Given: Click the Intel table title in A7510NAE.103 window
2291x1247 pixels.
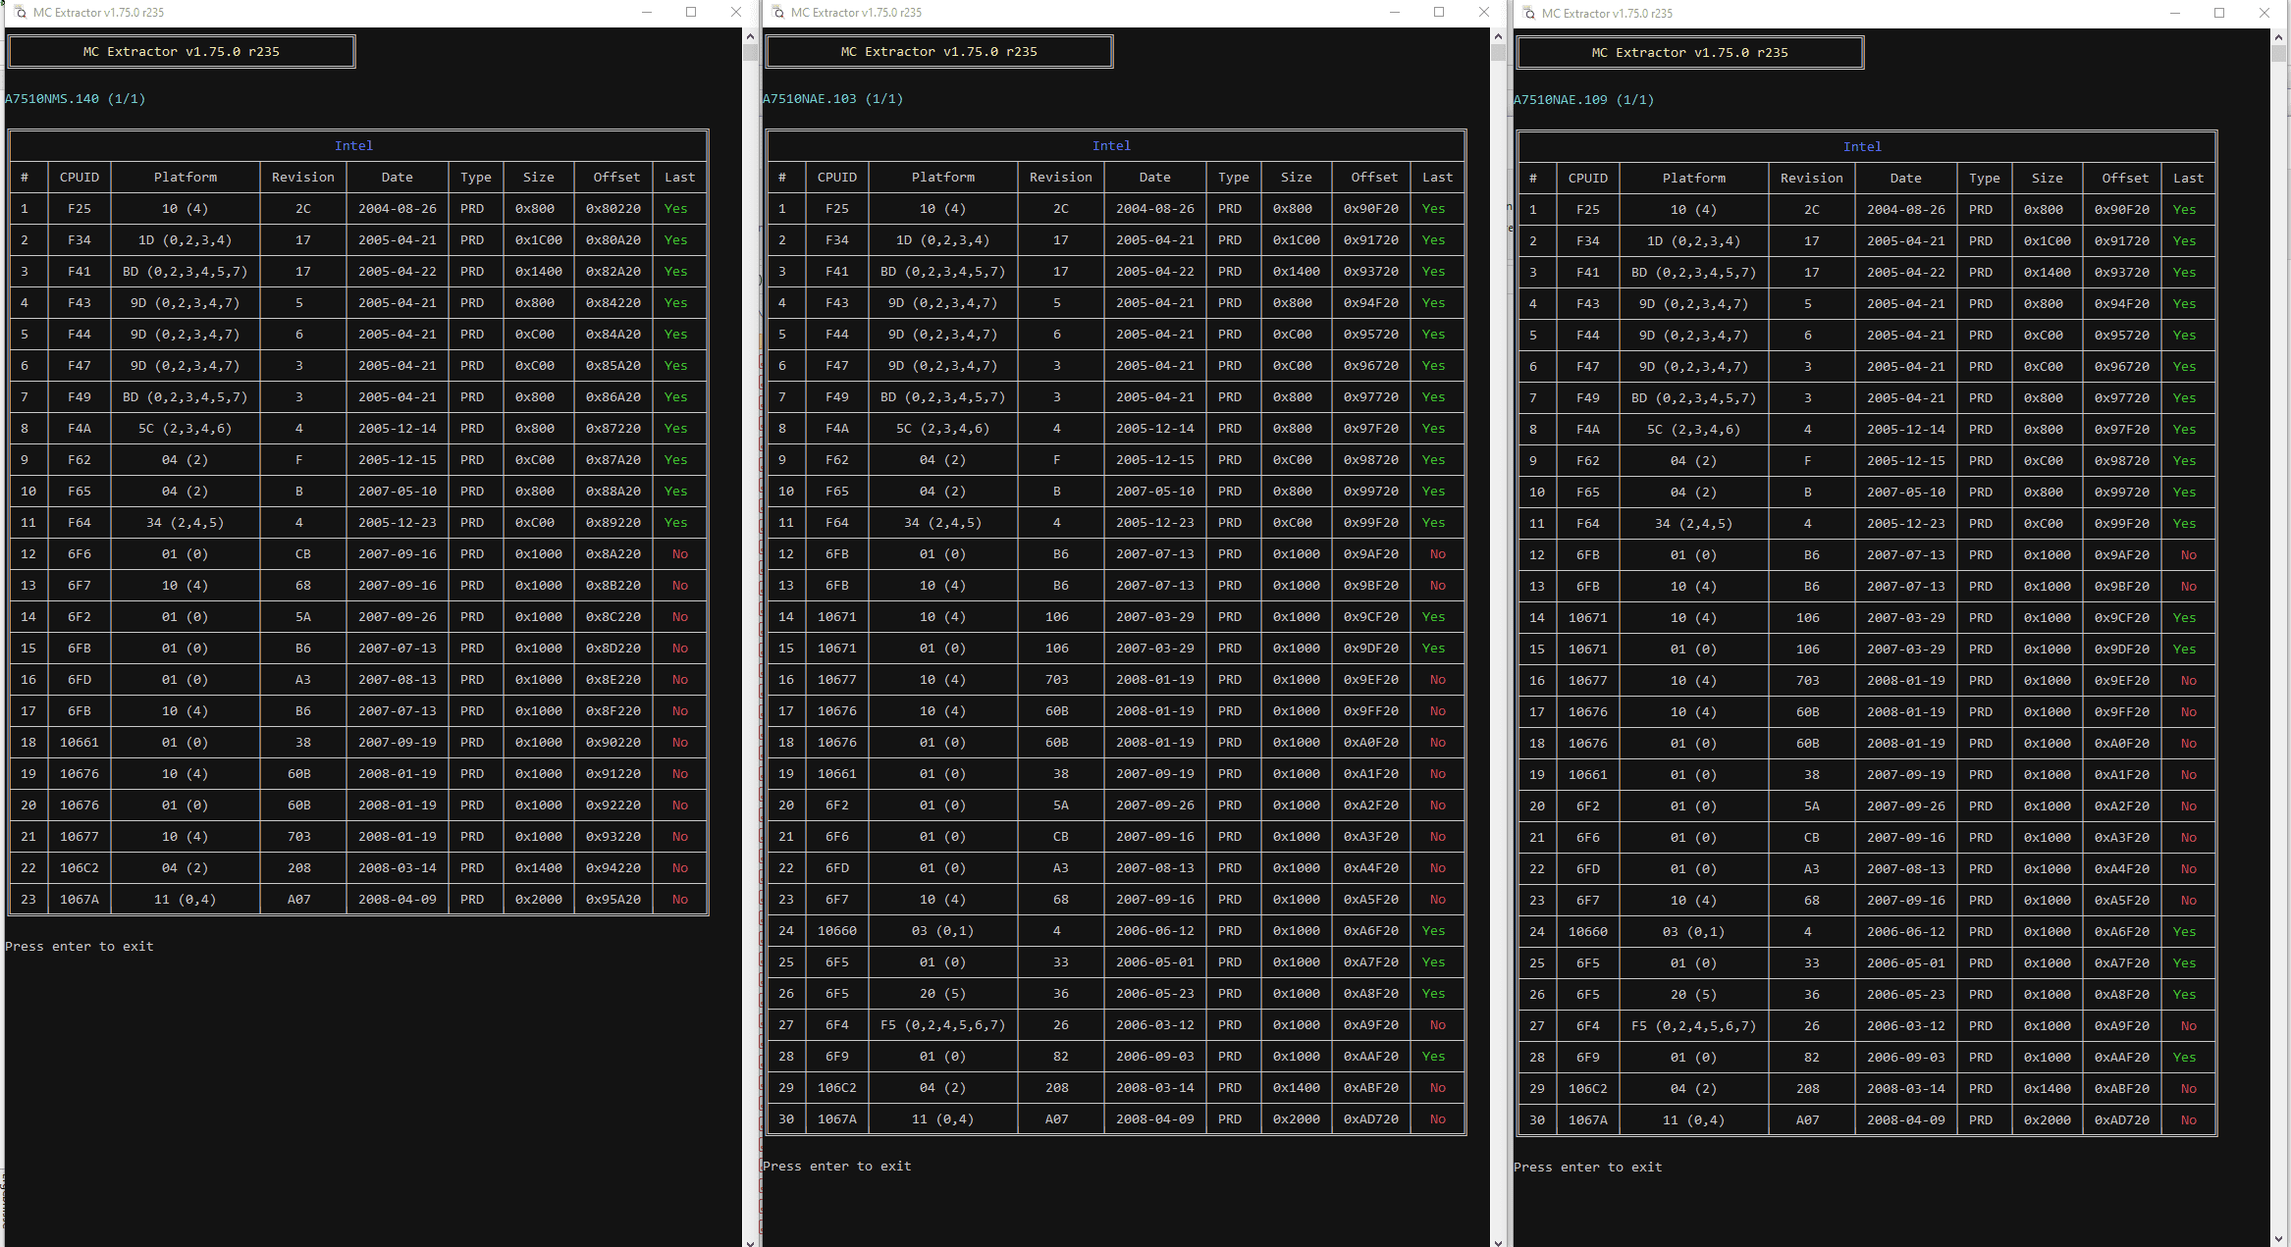Looking at the screenshot, I should click(1111, 146).
